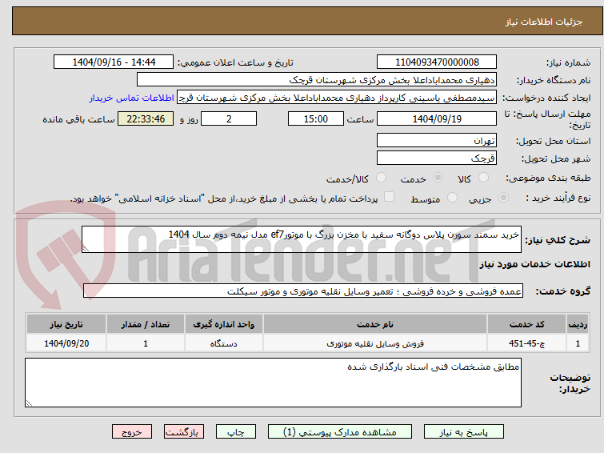Toggle the اسناد خزانه اسلامی payment checkbox
This screenshot has width=604, height=453.
(389, 197)
